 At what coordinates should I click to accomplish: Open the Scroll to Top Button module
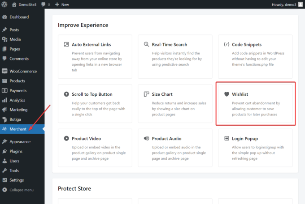tap(95, 104)
